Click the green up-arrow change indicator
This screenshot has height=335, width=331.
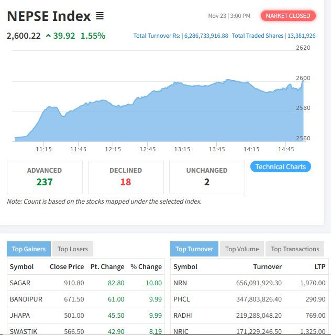48,36
